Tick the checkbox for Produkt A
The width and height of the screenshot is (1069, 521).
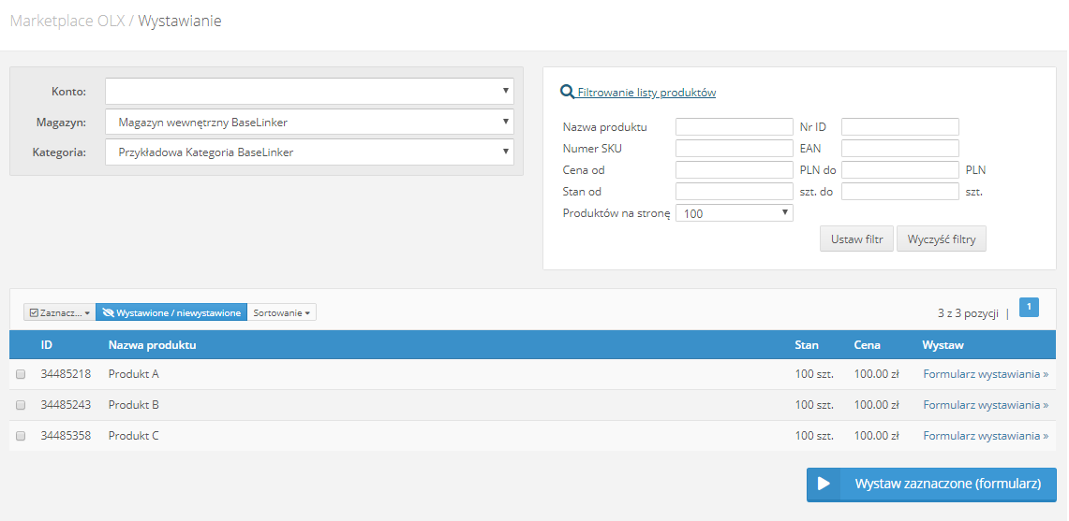click(x=21, y=374)
